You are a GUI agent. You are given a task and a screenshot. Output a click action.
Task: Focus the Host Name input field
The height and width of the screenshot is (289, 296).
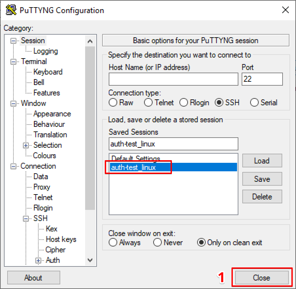point(174,79)
